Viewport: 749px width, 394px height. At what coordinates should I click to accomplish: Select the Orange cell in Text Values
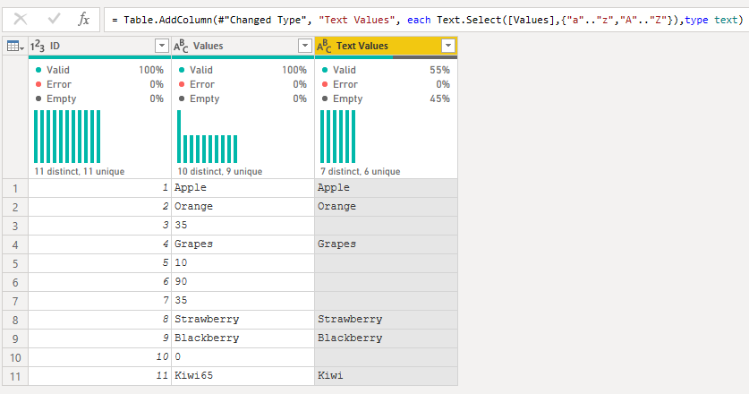(x=386, y=207)
